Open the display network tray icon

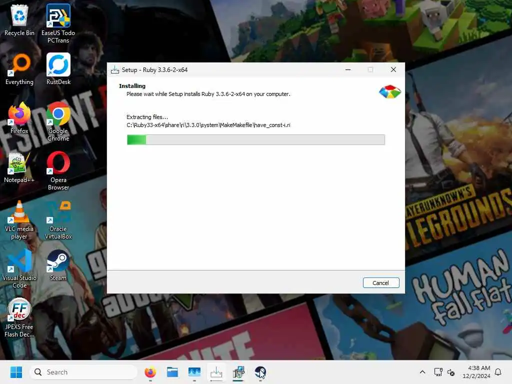[x=438, y=372]
